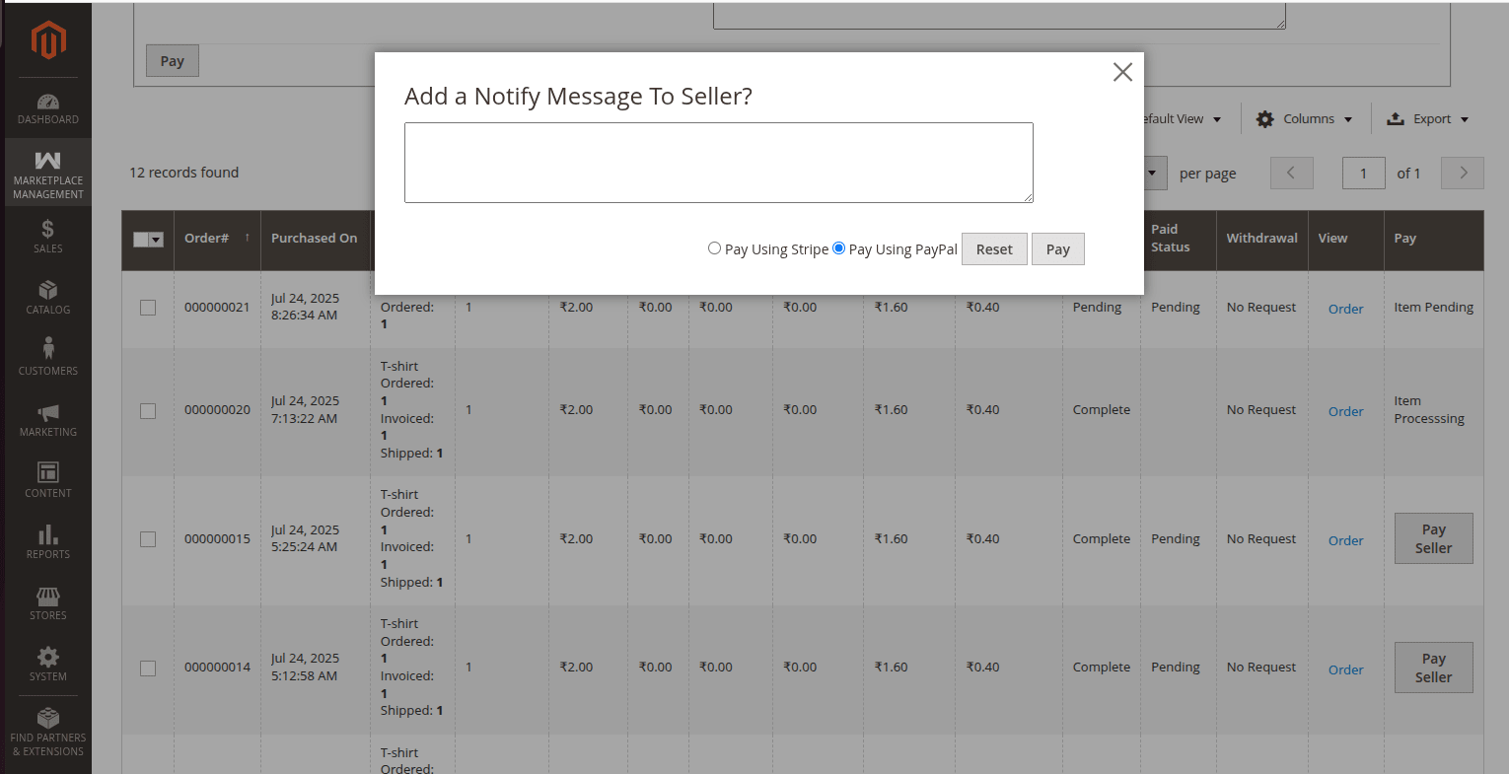The height and width of the screenshot is (774, 1509).
Task: Focus the notify message text area
Action: click(719, 163)
